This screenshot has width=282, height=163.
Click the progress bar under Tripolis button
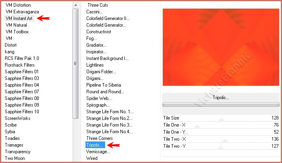(220, 105)
